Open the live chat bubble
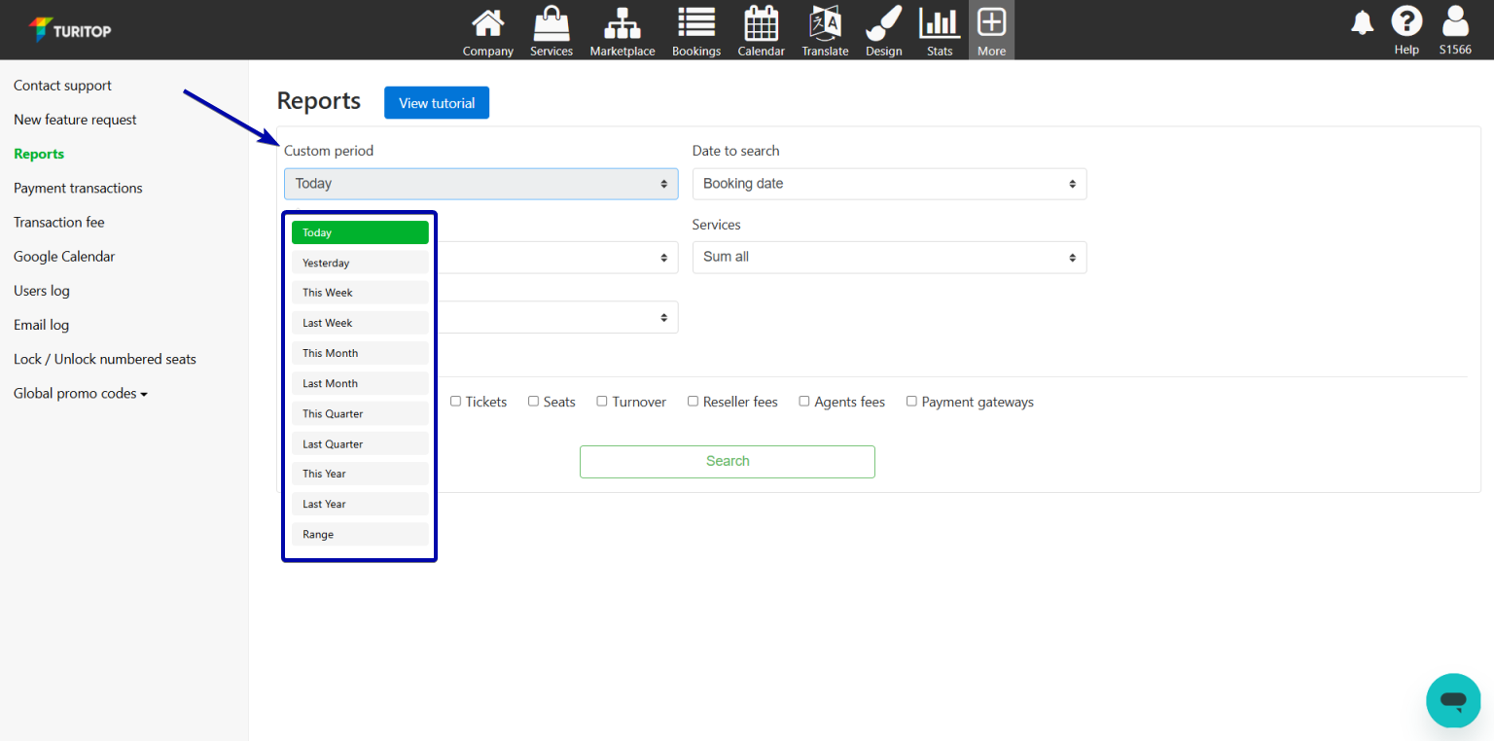1494x741 pixels. point(1453,700)
